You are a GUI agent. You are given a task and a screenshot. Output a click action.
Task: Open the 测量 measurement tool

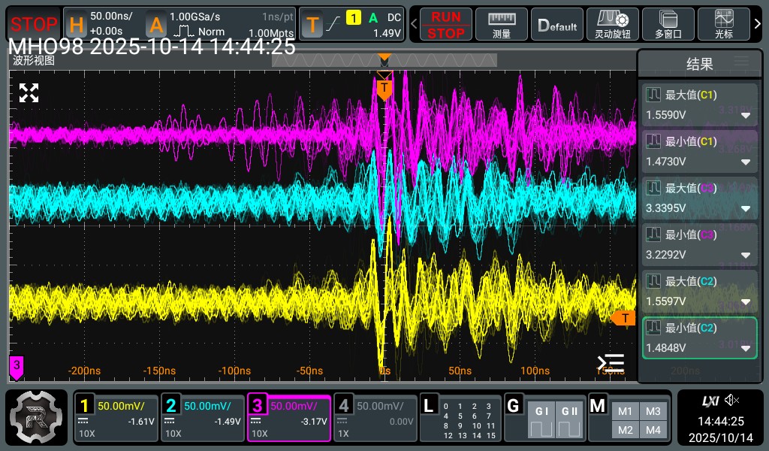(502, 24)
